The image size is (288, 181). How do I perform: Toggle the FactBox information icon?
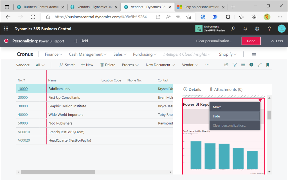(x=251, y=65)
